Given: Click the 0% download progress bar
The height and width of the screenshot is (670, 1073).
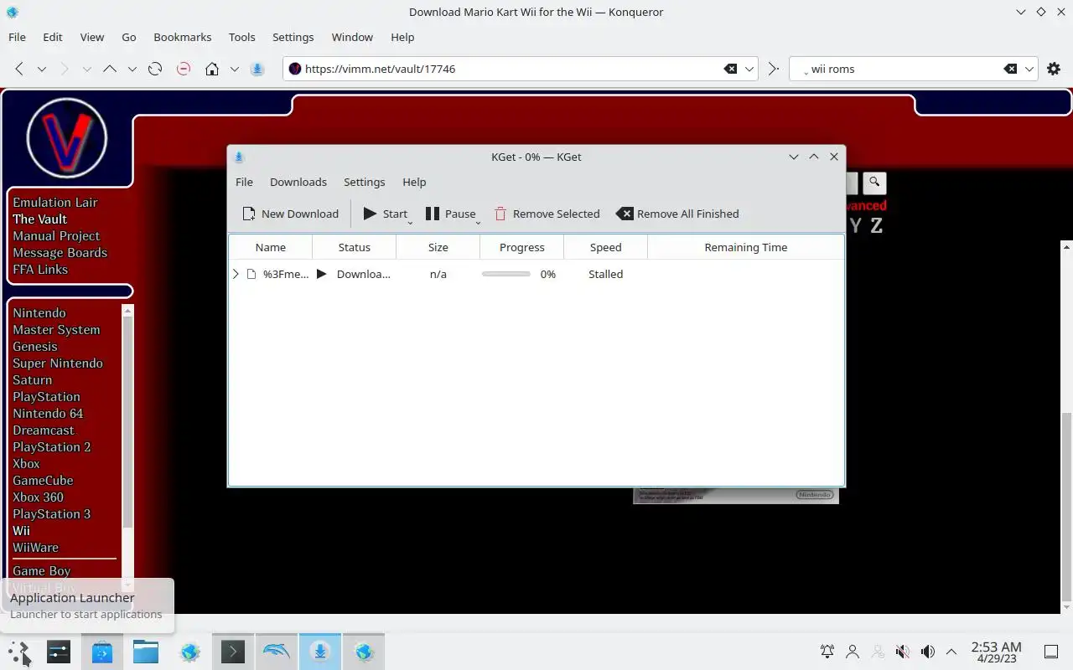Looking at the screenshot, I should click(x=506, y=274).
